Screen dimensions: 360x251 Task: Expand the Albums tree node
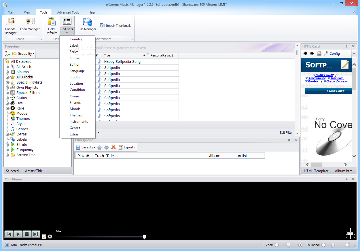pyautogui.click(x=7, y=72)
